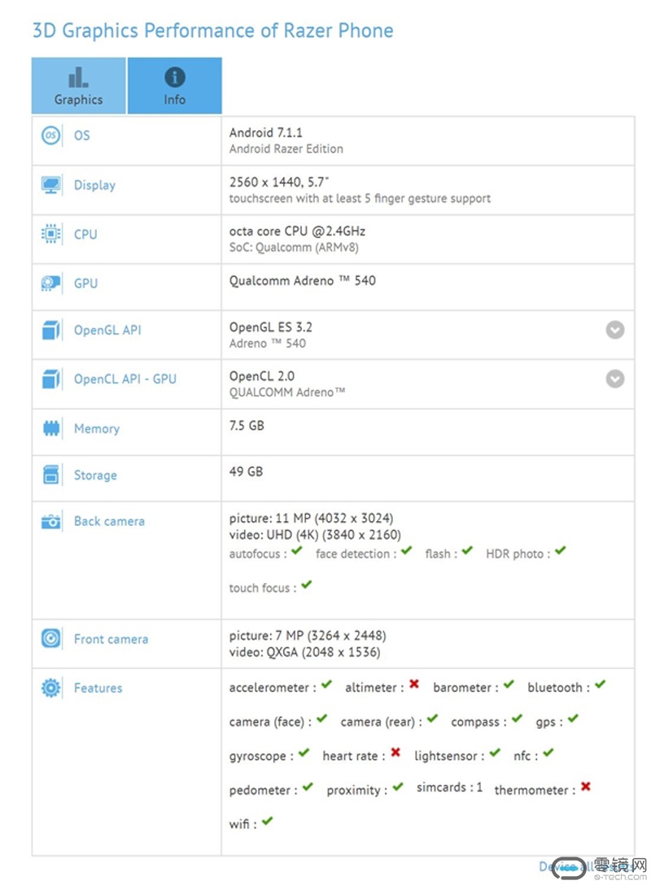Click the autofocus green checkmark
651x885 pixels.
(x=297, y=552)
